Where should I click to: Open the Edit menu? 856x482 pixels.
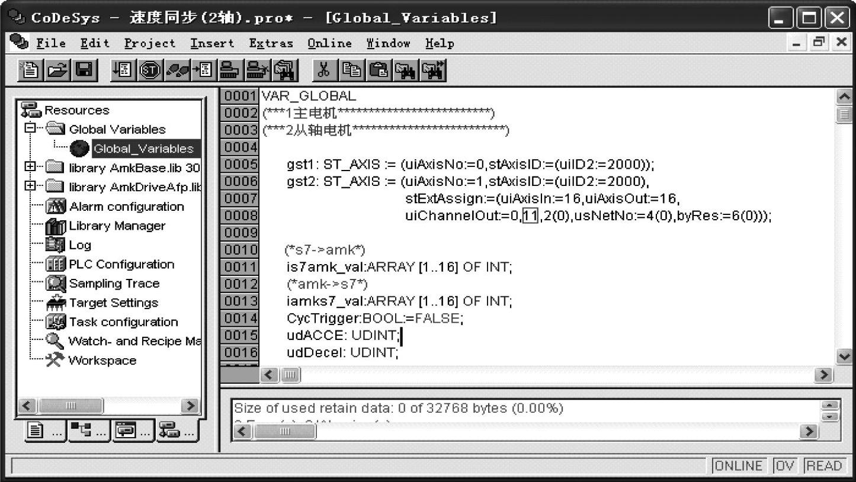(x=95, y=43)
